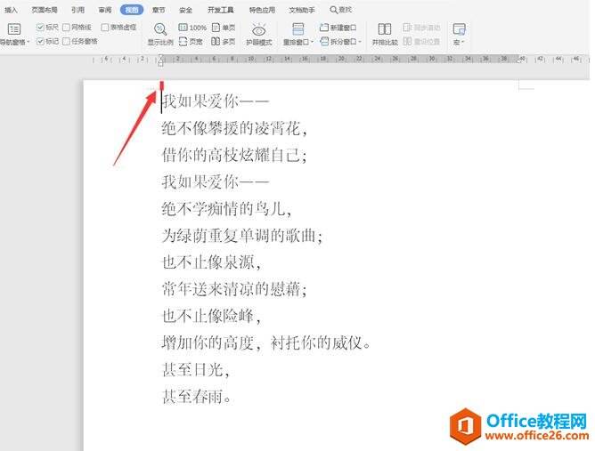Click the right indent marker on ruler

point(520,60)
